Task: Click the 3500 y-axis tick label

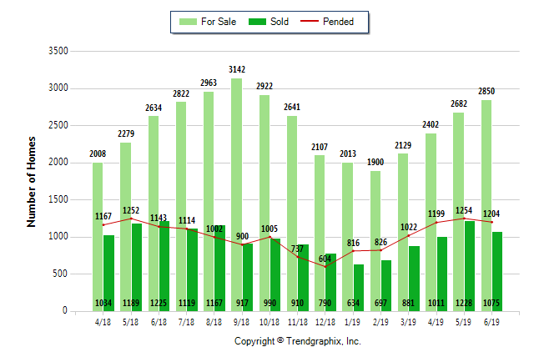Action: coord(57,51)
